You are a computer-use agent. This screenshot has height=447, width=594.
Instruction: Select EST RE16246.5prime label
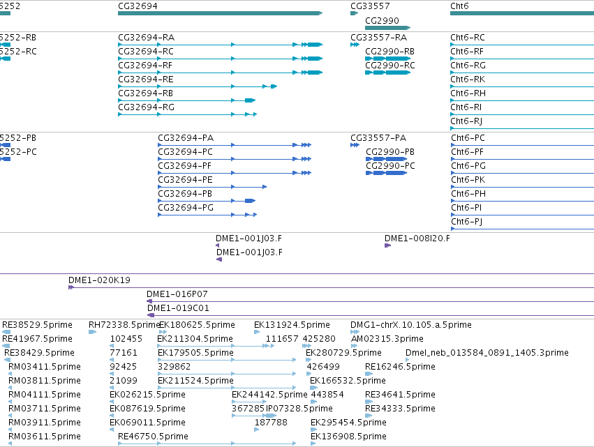[x=400, y=367]
